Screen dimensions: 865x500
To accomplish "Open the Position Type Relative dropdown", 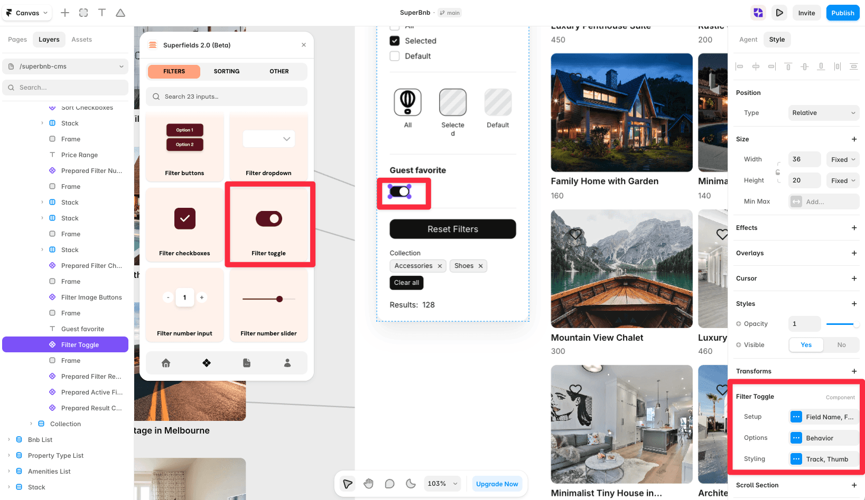I will tap(824, 113).
